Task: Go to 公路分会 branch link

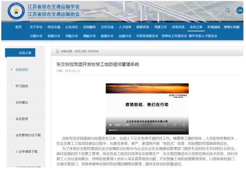Action: coord(36,36)
